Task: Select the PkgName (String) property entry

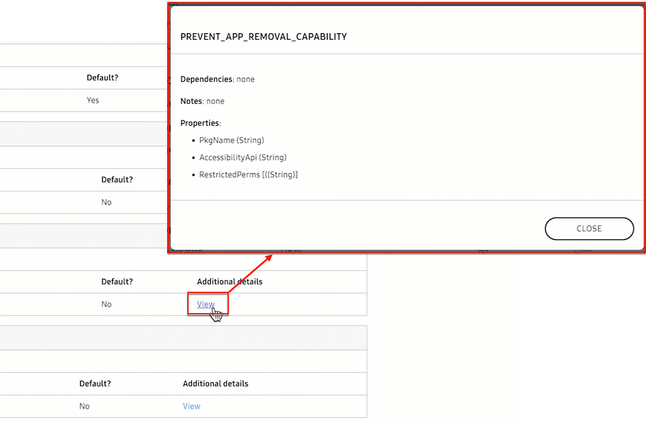Action: coord(231,141)
